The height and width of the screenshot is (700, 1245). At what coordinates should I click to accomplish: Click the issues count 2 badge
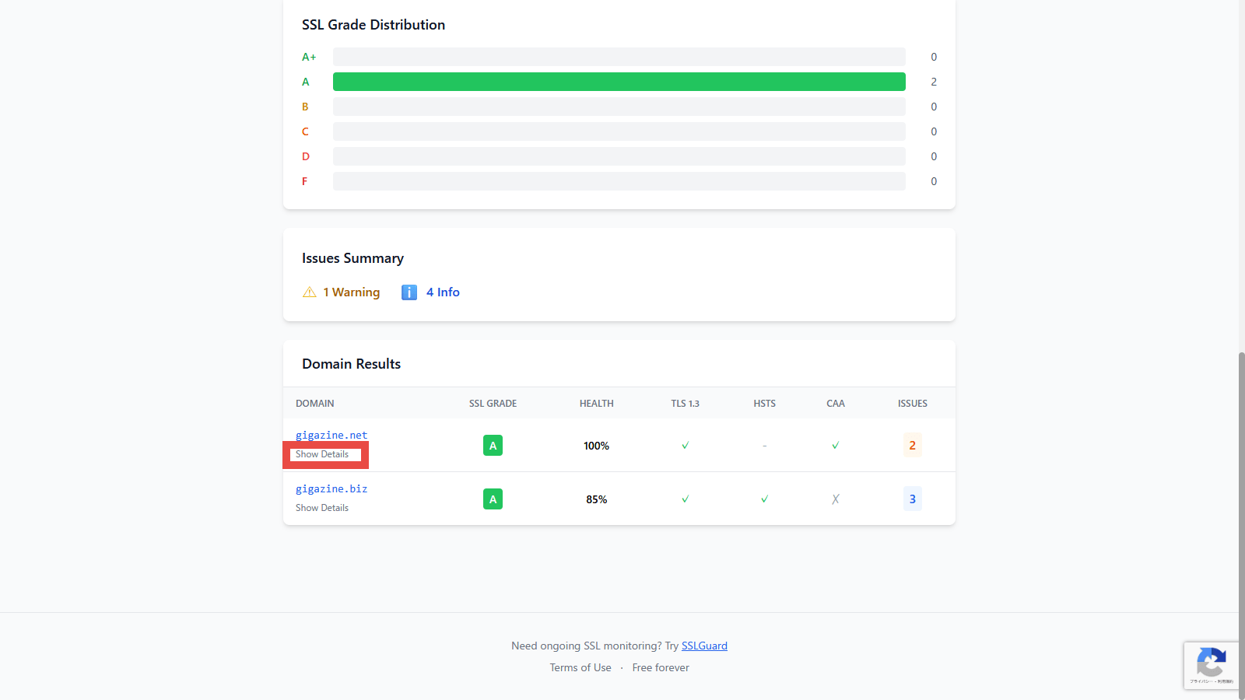(x=913, y=446)
